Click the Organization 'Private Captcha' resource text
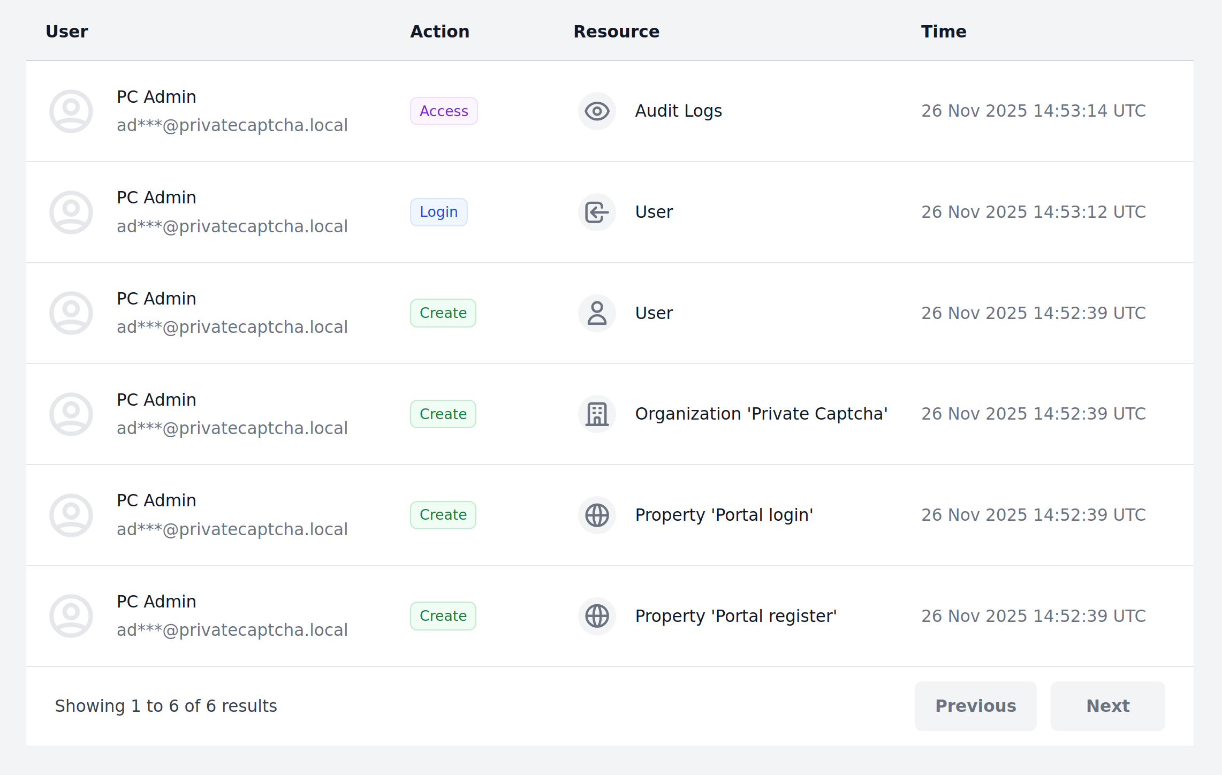The width and height of the screenshot is (1222, 775). [x=761, y=414]
